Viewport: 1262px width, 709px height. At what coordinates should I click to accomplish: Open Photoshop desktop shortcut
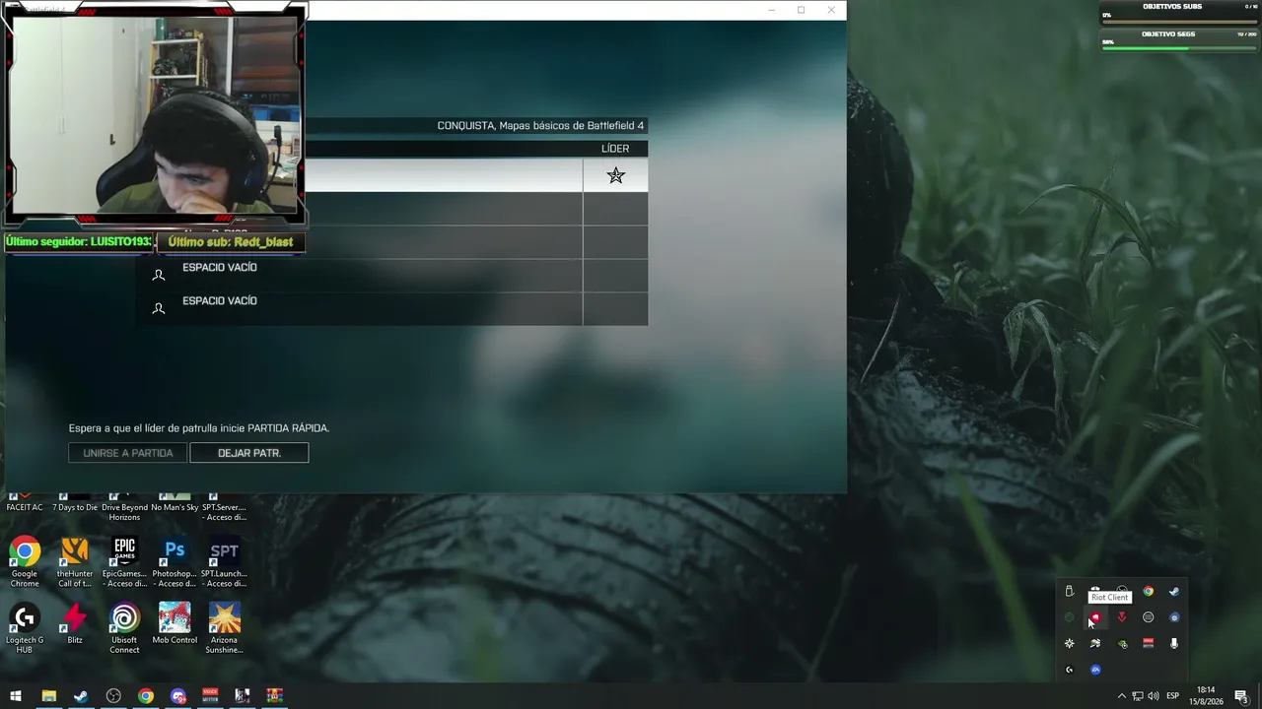pyautogui.click(x=175, y=563)
